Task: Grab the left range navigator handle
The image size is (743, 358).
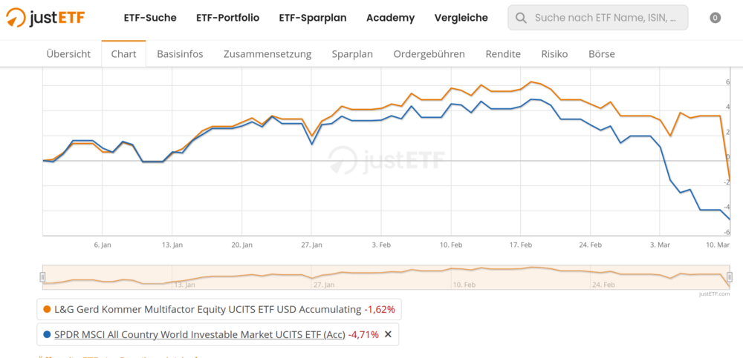Action: tap(42, 276)
